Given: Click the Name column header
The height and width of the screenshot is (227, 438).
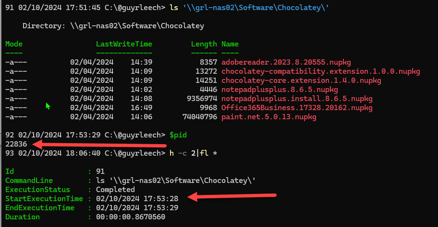Looking at the screenshot, I should 230,44.
